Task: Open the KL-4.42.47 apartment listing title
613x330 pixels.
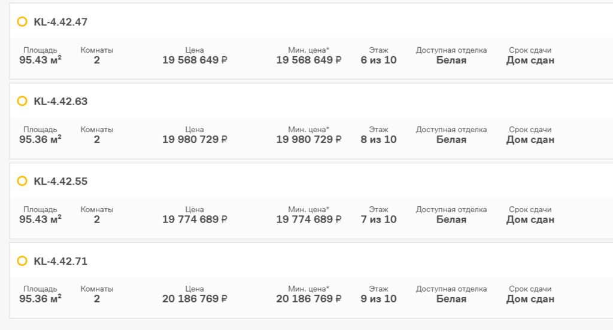Action: pos(60,22)
